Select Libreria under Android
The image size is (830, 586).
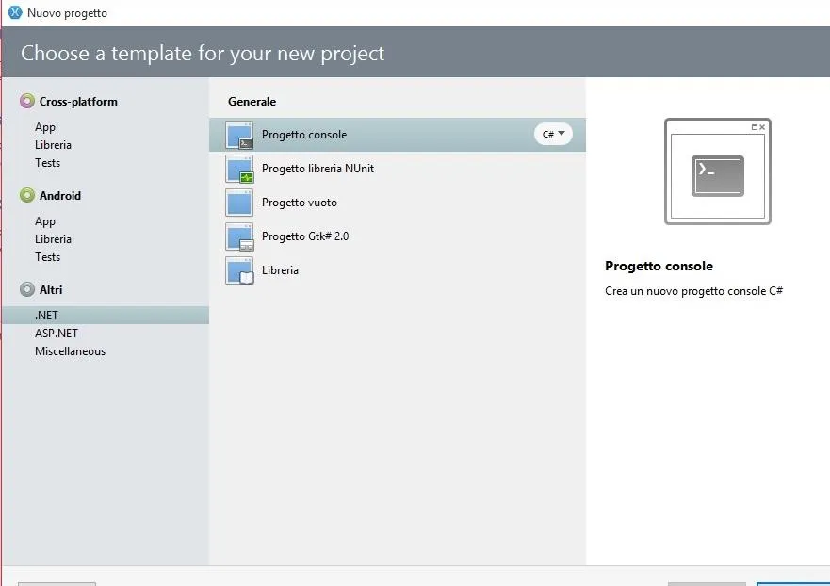pyautogui.click(x=53, y=239)
